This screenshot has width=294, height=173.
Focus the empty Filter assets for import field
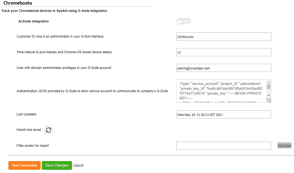click(223, 146)
